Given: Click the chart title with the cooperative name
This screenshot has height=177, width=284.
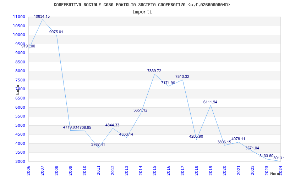Looking at the screenshot, I should click(x=142, y=5).
